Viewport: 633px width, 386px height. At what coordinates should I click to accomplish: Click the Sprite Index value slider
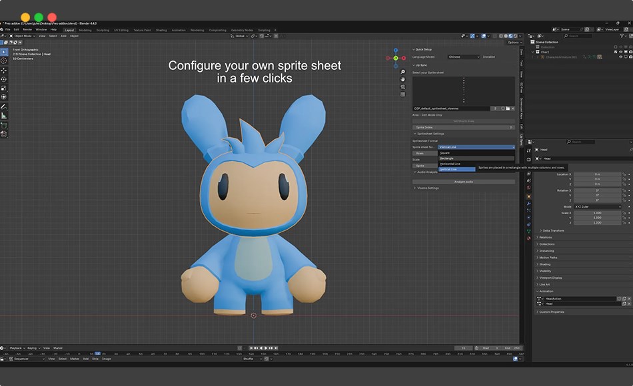click(464, 126)
